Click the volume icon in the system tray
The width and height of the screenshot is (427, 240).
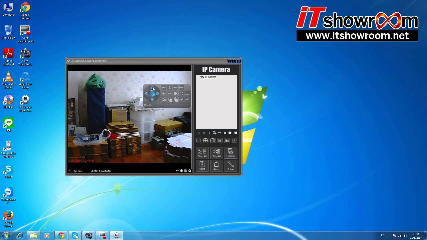(405, 236)
